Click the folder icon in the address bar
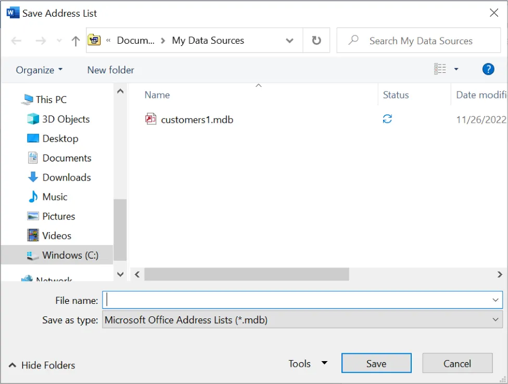 (x=95, y=40)
